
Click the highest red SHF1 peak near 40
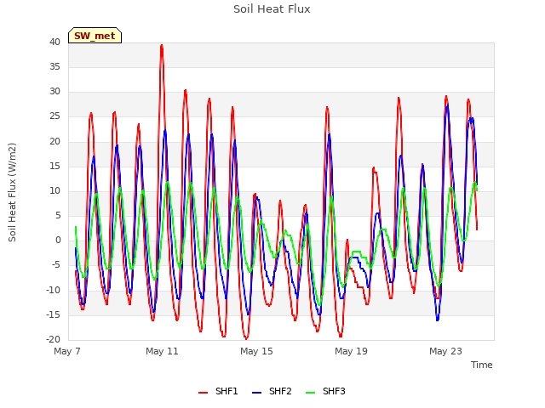pos(162,45)
